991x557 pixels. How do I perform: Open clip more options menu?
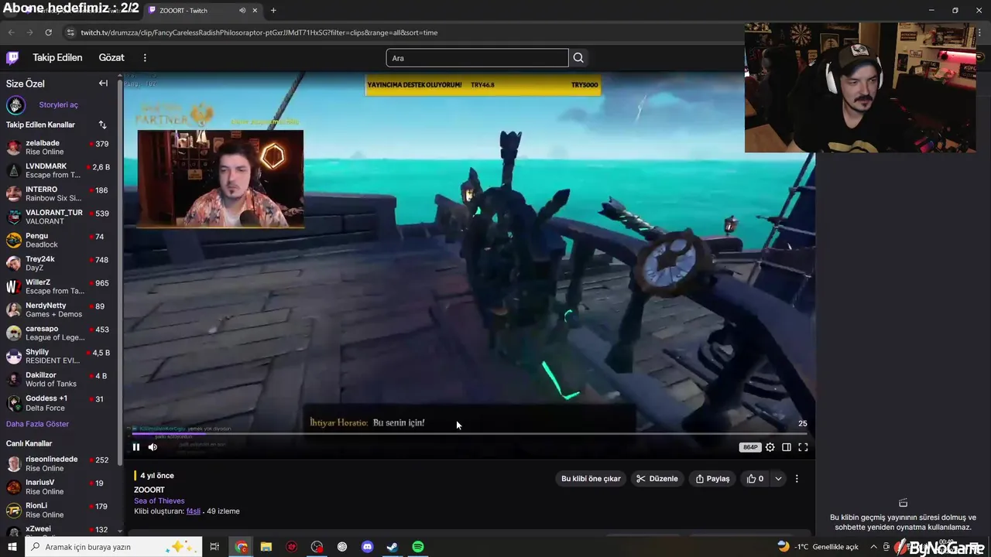click(x=797, y=479)
